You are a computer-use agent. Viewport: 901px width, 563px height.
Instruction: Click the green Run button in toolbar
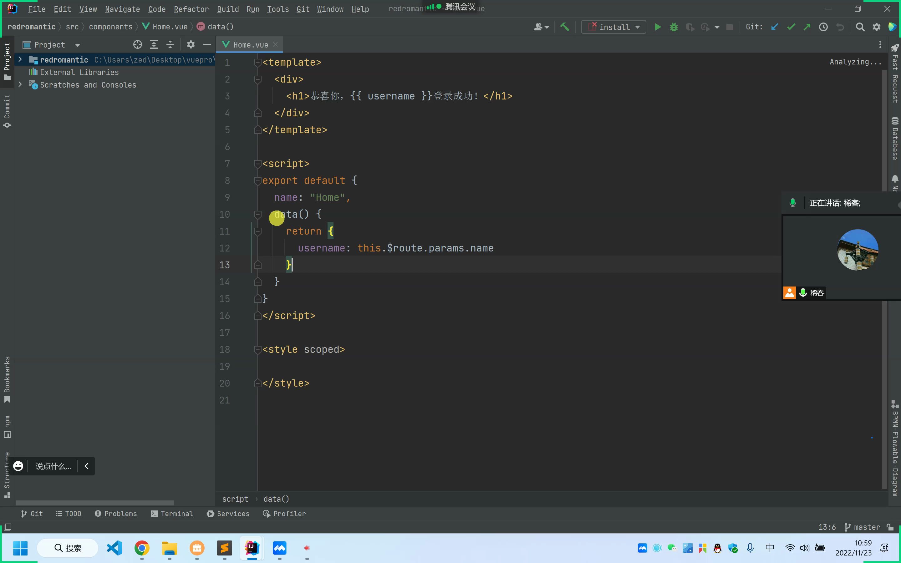[658, 27]
